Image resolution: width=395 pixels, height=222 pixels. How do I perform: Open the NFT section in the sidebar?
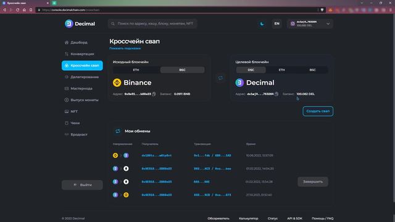[72, 111]
